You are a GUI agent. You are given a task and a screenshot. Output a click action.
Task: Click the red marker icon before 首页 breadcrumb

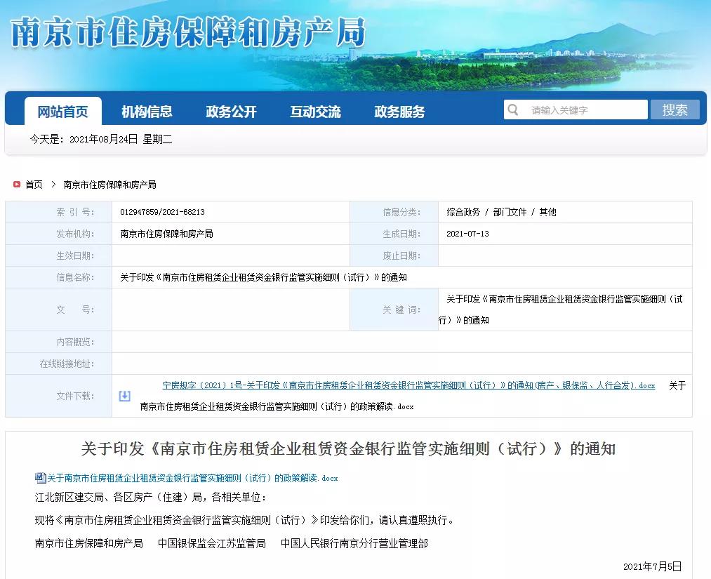coord(16,185)
